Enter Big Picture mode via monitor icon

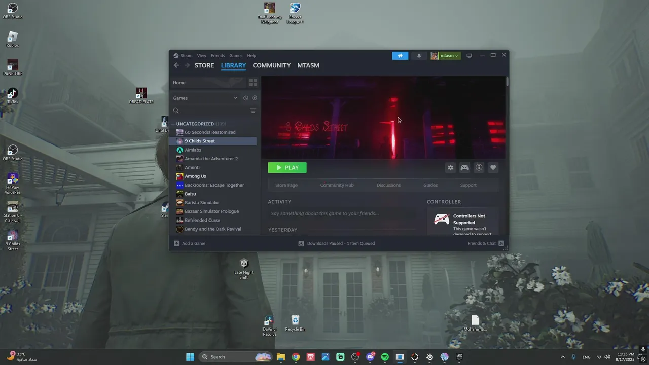point(469,56)
